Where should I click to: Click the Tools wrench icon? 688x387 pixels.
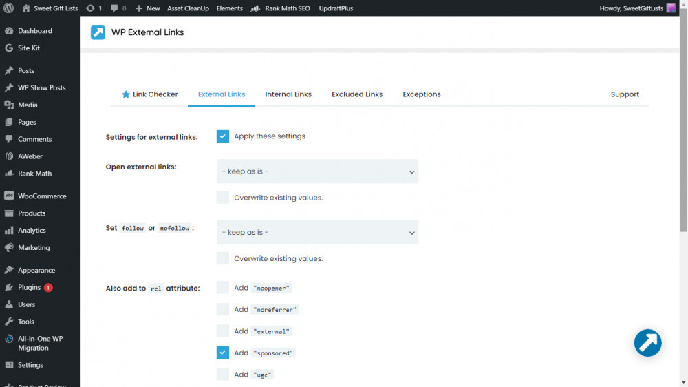(x=9, y=322)
